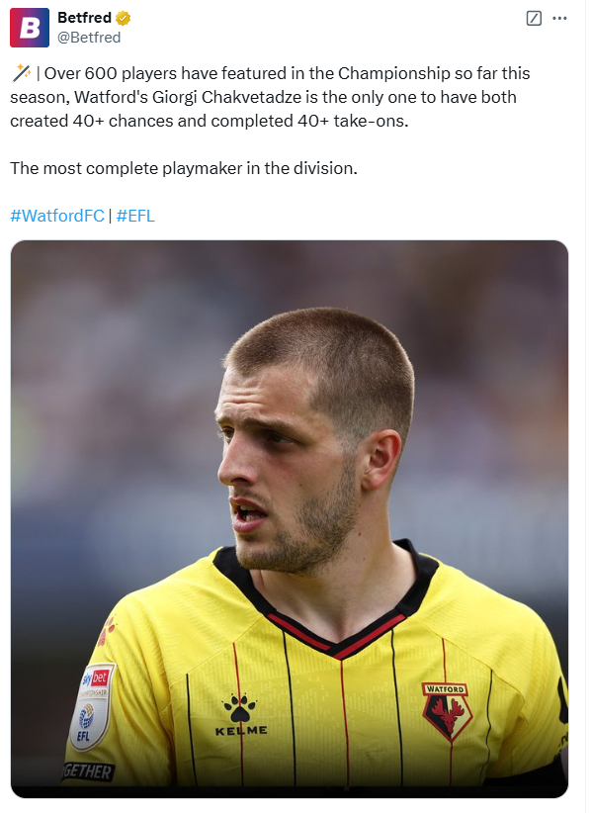Open the Betfred profile avatar logo
This screenshot has height=813, width=591.
coord(30,28)
